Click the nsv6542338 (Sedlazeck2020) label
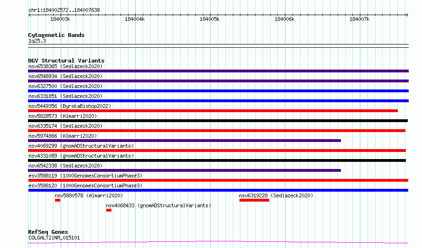422x248 pixels. tap(65, 166)
